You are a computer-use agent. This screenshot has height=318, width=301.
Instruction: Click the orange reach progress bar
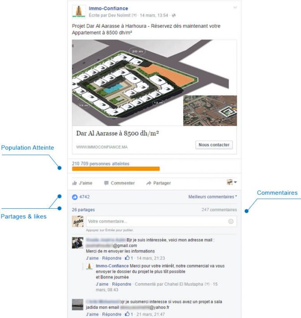(x=116, y=169)
